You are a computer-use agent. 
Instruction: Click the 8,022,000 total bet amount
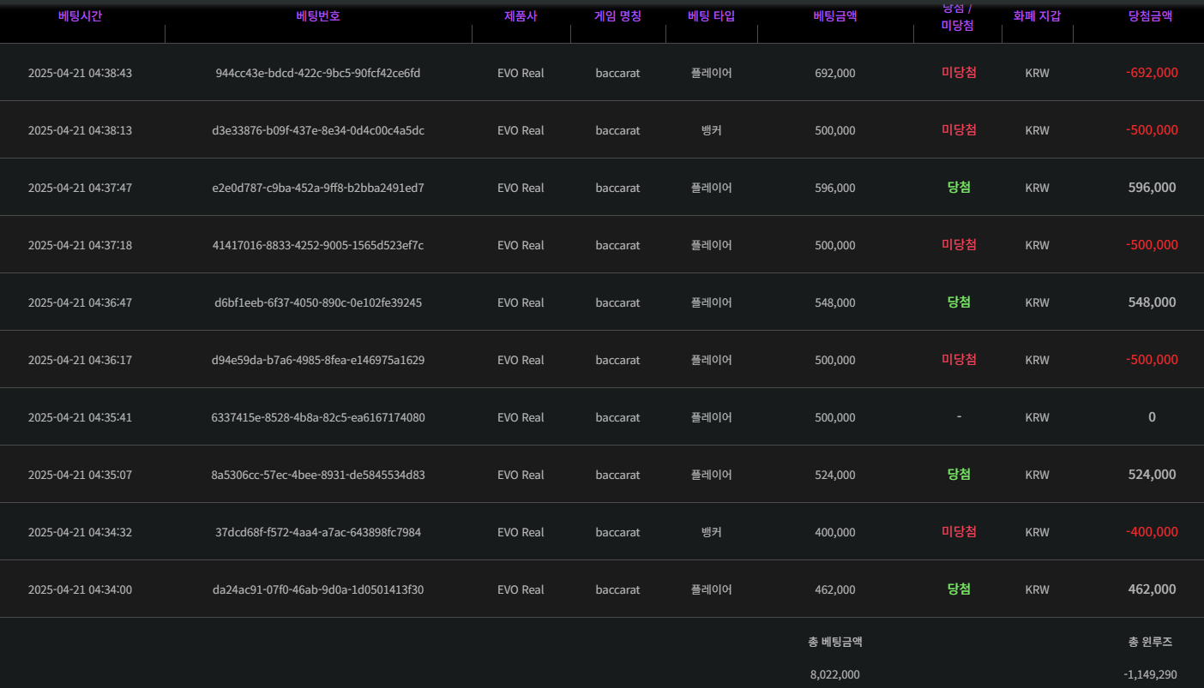point(834,674)
